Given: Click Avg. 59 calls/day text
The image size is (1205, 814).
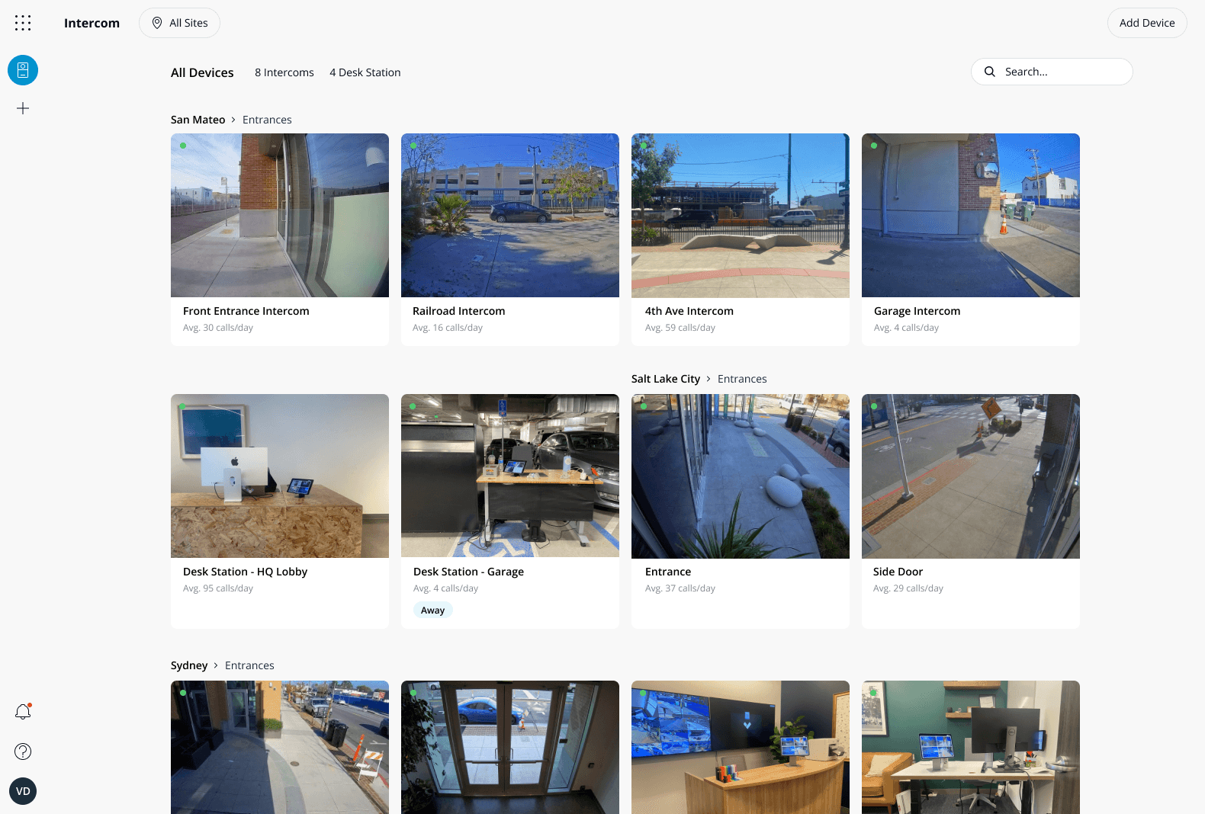Looking at the screenshot, I should (680, 328).
